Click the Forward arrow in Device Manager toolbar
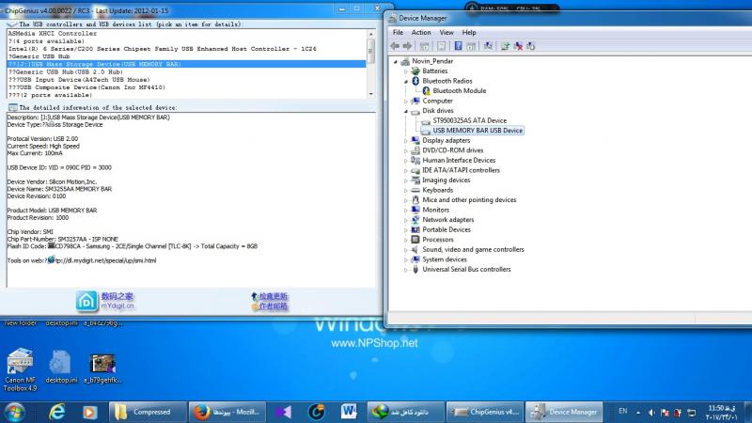 pos(407,46)
